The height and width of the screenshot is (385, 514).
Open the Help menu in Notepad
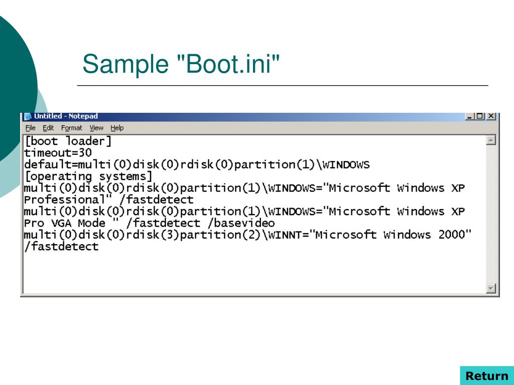click(x=116, y=128)
